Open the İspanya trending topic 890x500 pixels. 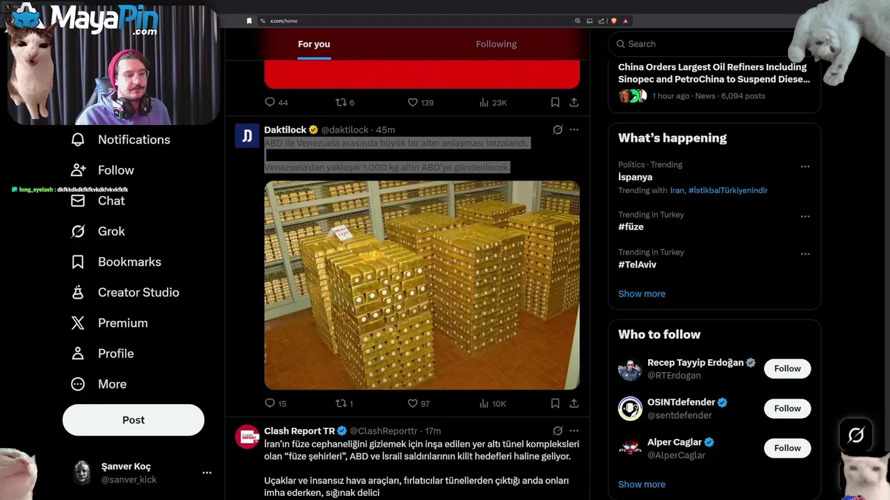click(x=636, y=177)
